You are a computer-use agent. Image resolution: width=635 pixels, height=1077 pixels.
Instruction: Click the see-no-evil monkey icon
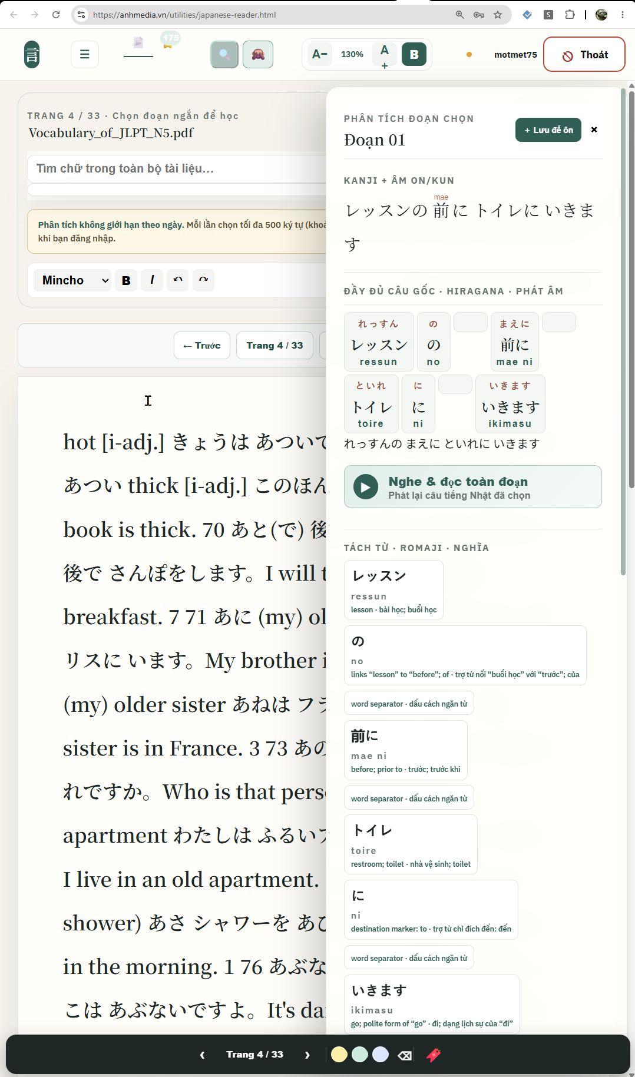point(257,54)
